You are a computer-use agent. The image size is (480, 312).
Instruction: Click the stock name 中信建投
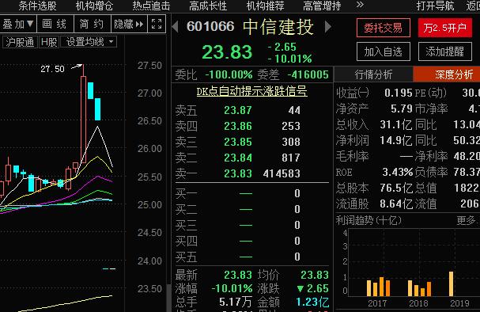click(x=278, y=27)
